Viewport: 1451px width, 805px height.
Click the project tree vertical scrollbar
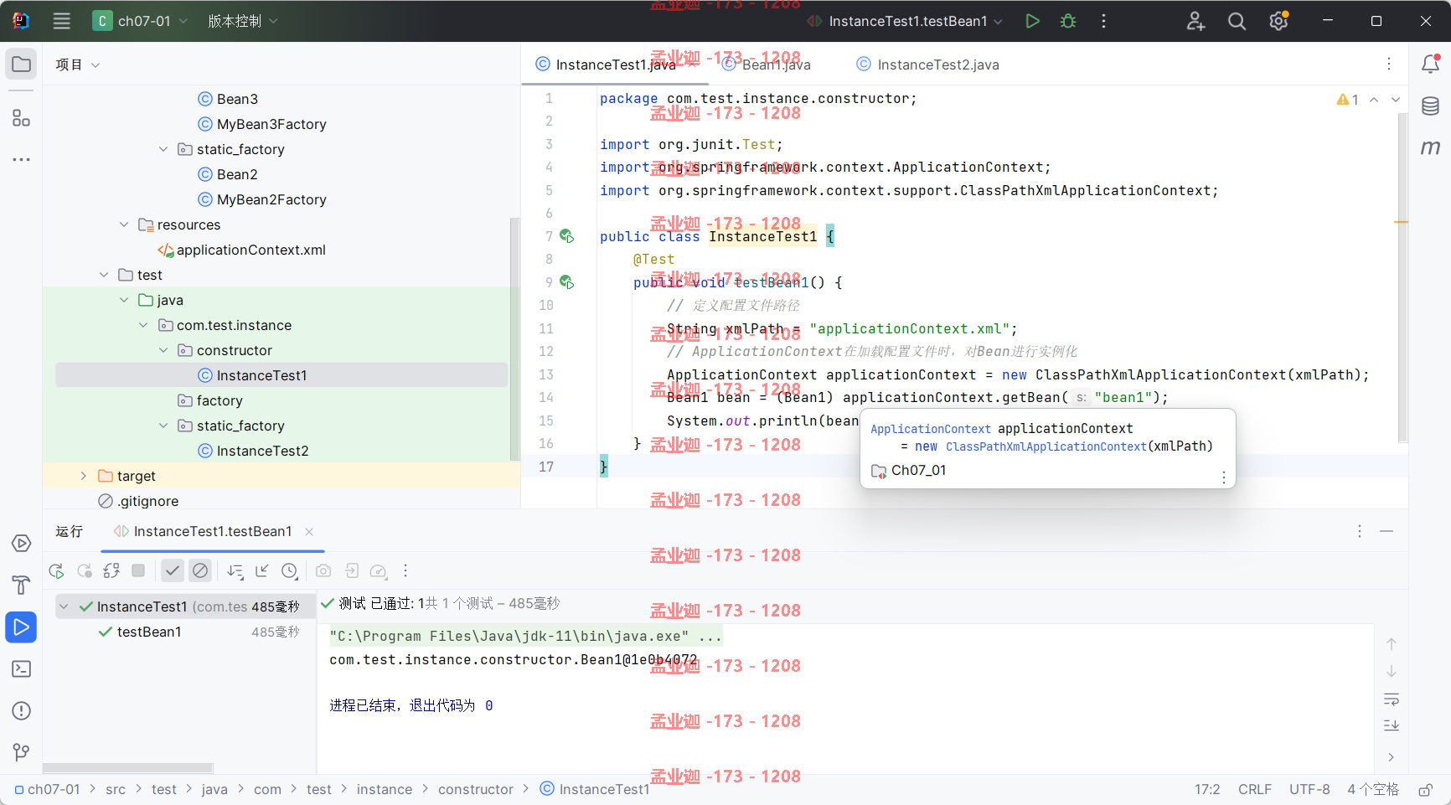point(514,338)
